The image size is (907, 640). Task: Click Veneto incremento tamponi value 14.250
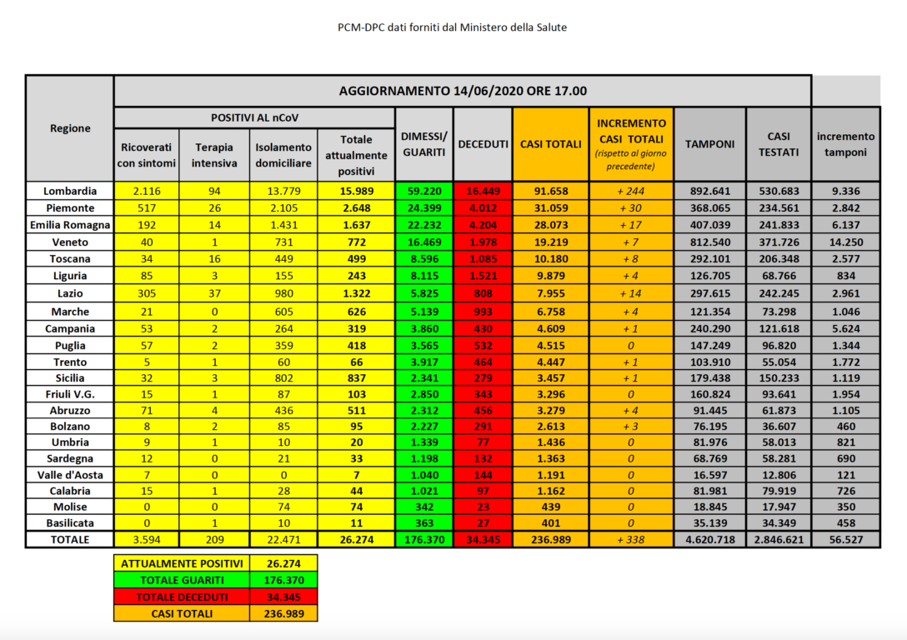coord(845,242)
